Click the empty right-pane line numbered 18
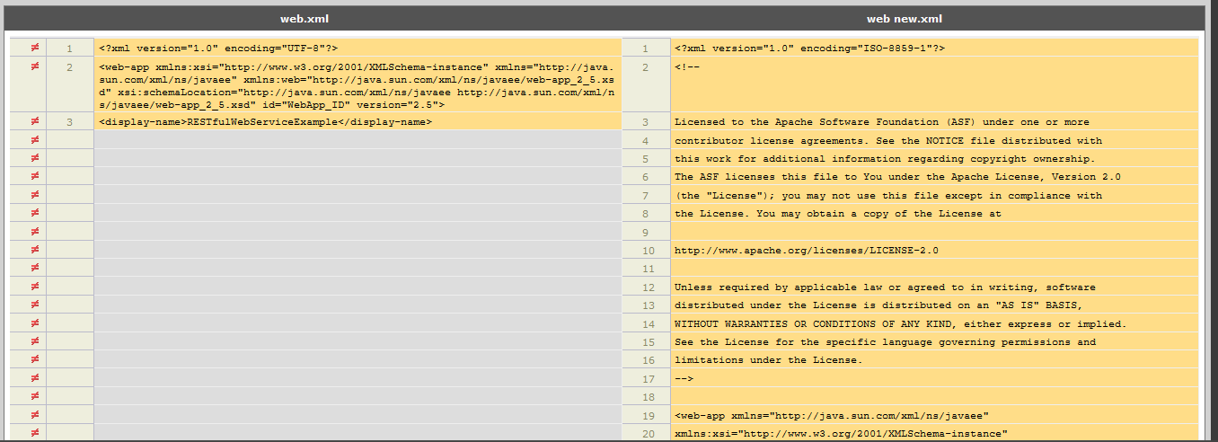The height and width of the screenshot is (442, 1218). pyautogui.click(x=934, y=396)
